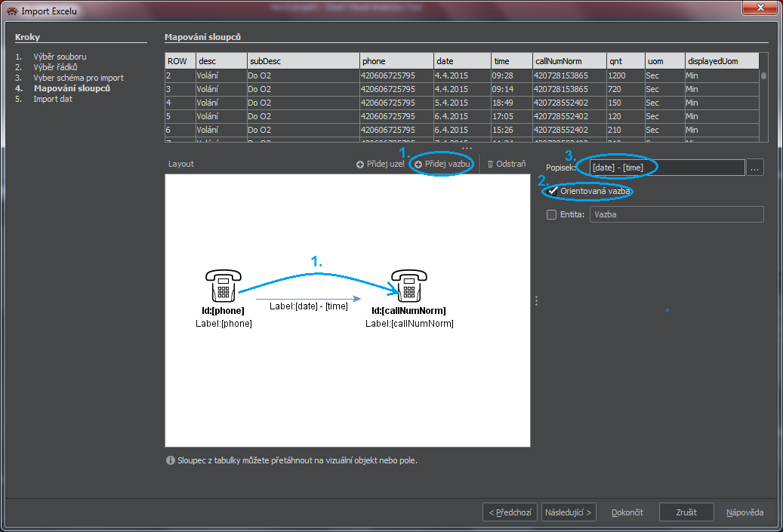783x532 pixels.
Task: Click the Dokončit button
Action: pos(627,512)
